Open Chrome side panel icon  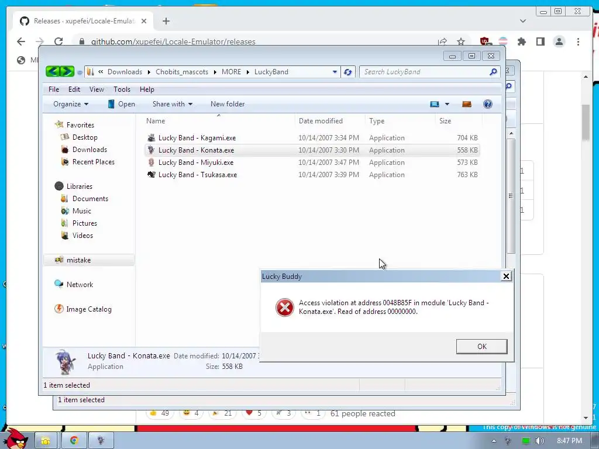click(x=540, y=42)
